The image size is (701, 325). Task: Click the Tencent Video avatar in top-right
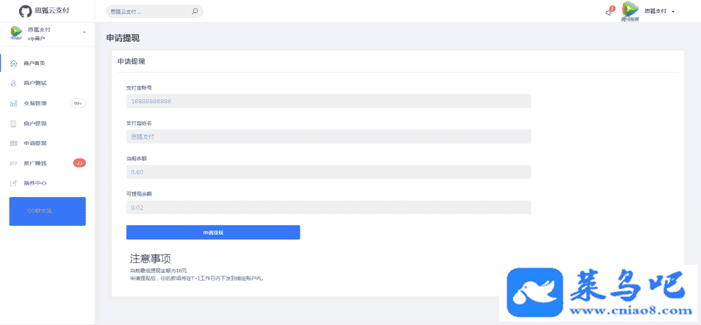click(x=630, y=11)
